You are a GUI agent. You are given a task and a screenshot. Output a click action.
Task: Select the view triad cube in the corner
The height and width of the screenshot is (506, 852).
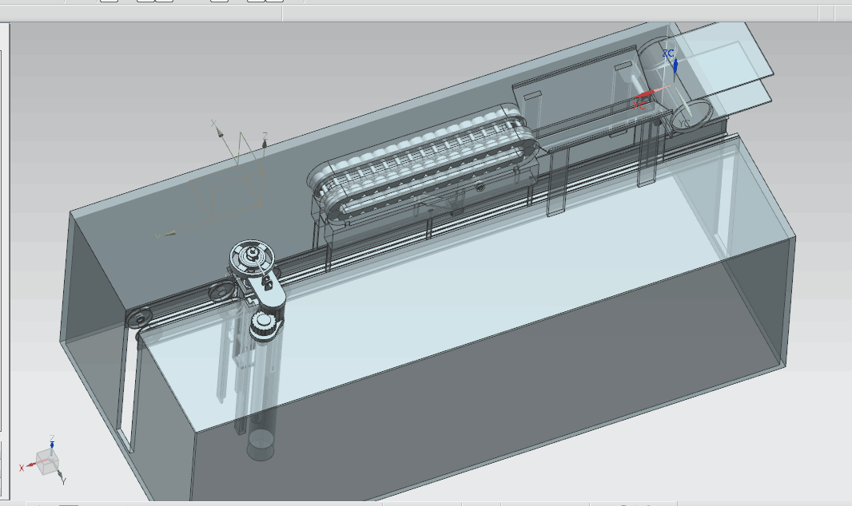point(47,461)
